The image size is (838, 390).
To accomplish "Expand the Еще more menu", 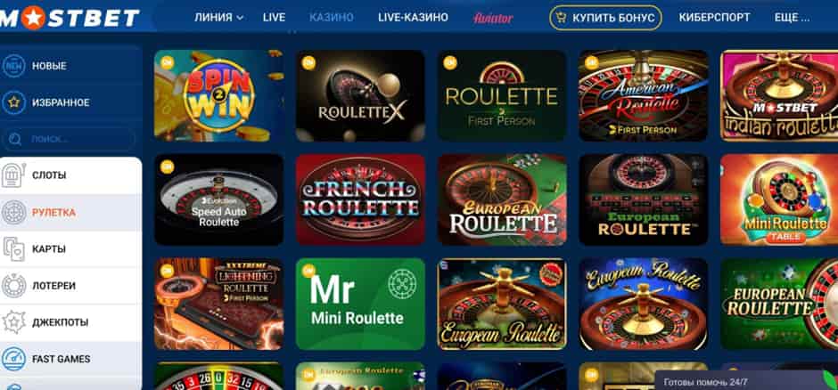I will coord(792,18).
